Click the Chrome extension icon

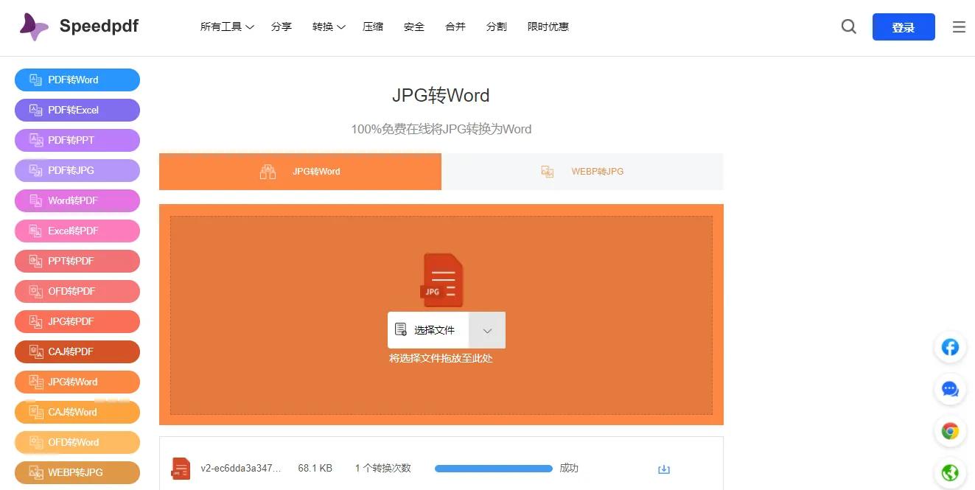[x=950, y=431]
